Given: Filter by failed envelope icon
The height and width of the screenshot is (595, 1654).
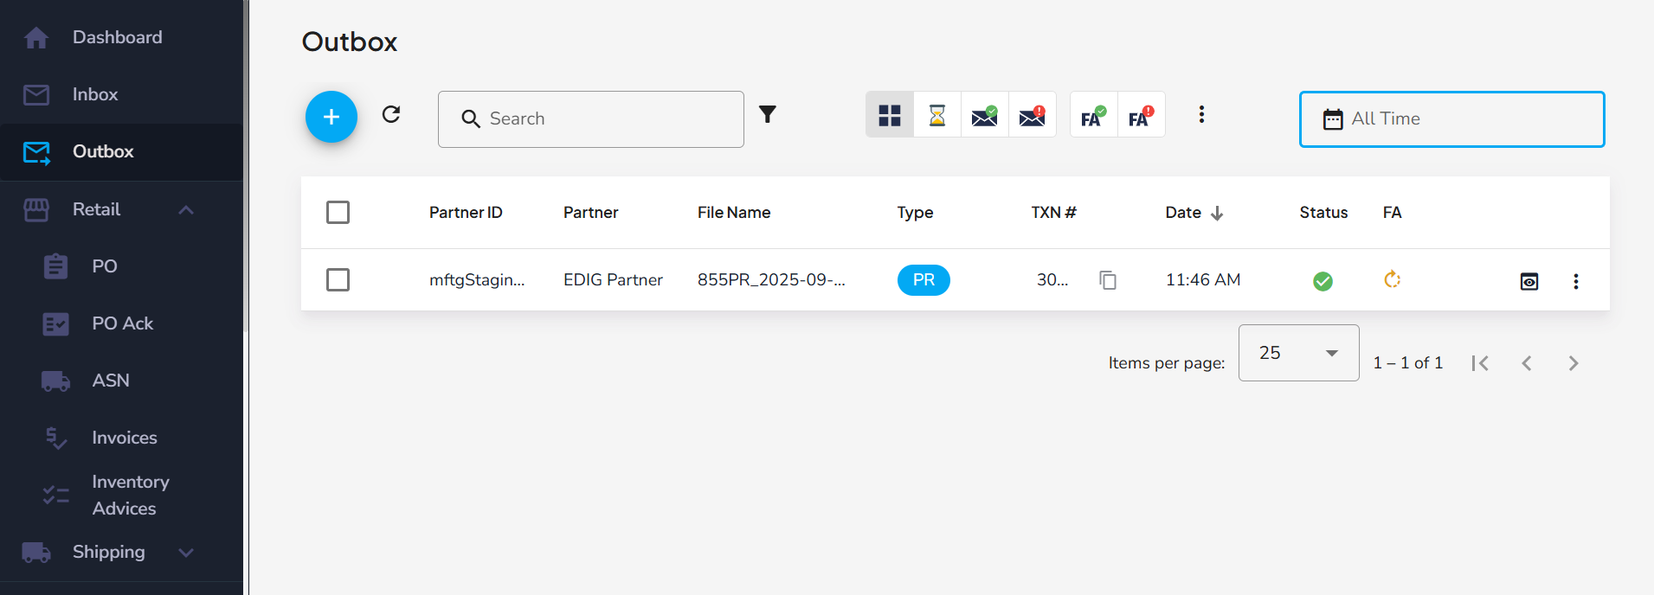Looking at the screenshot, I should point(1032,115).
